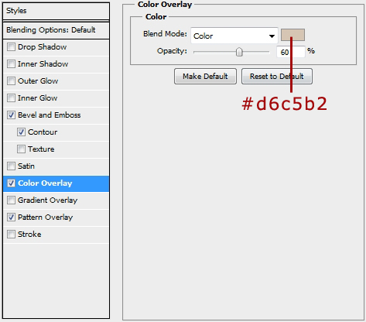Uncheck the Contour checkbox
Screen dimensions: 366x322
tap(21, 132)
